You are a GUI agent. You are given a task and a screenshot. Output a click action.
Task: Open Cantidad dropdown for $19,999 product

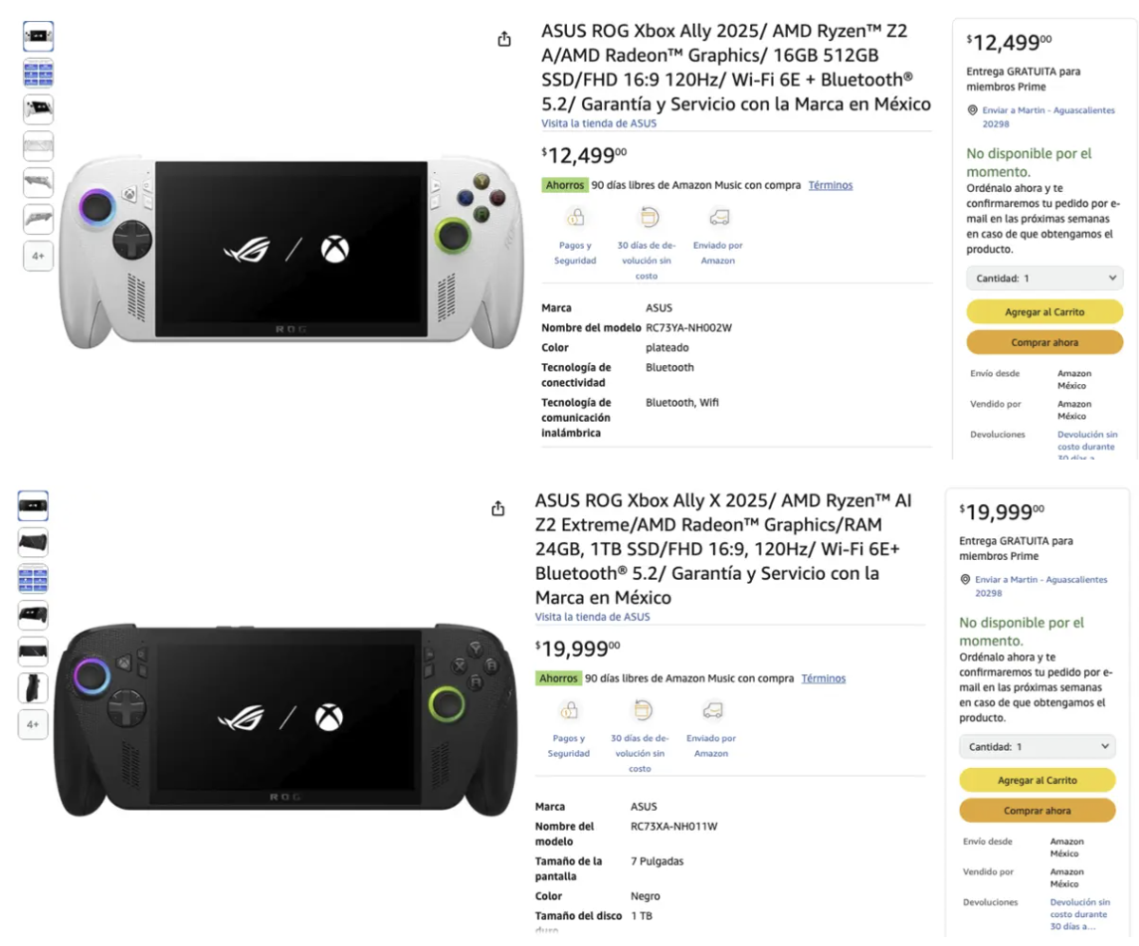[x=1038, y=747]
